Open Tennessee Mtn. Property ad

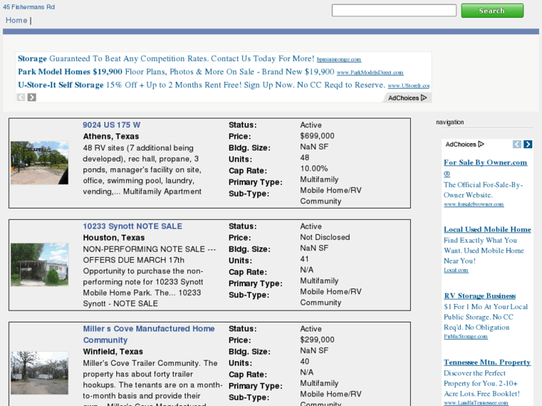[x=487, y=362]
